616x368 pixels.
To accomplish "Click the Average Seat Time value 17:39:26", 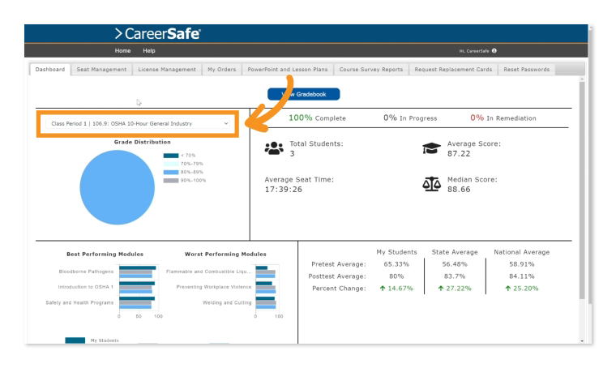I will (x=283, y=190).
